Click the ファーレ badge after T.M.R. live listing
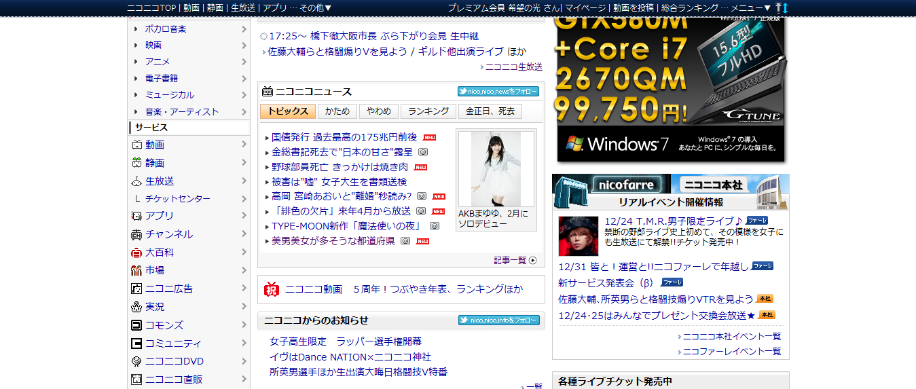Screen dimensions: 916x389 (x=757, y=221)
